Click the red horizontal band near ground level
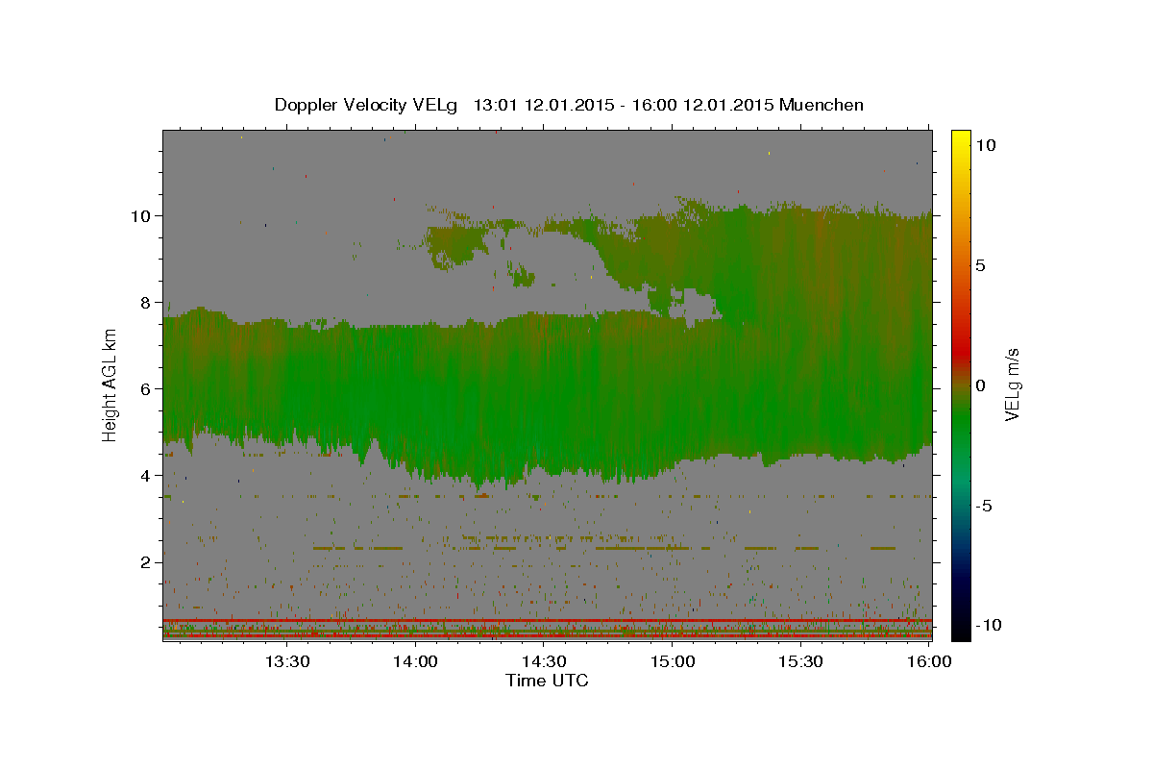 547,621
